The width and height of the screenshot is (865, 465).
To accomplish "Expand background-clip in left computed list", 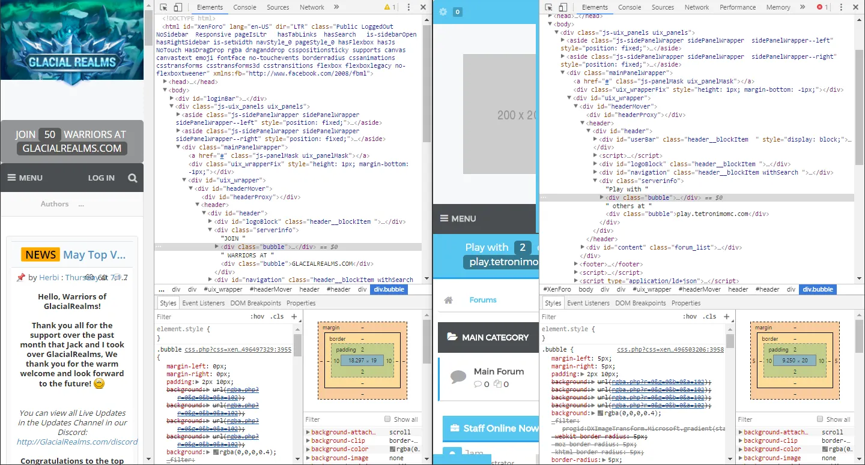I will coord(308,441).
